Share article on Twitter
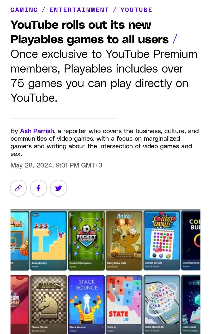Screen dimensions: 211x334 tap(58, 188)
